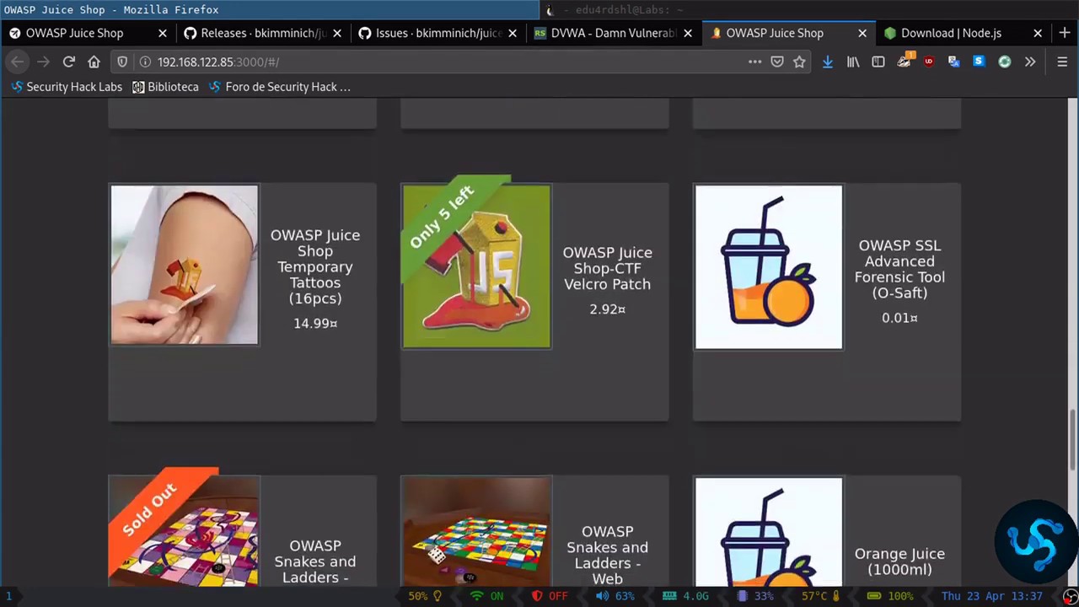
Task: Click the Thu 23 Apr 13:37 clock
Action: click(x=992, y=596)
